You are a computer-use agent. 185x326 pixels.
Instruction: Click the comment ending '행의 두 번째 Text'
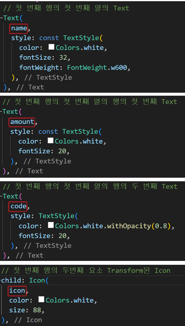point(90,186)
